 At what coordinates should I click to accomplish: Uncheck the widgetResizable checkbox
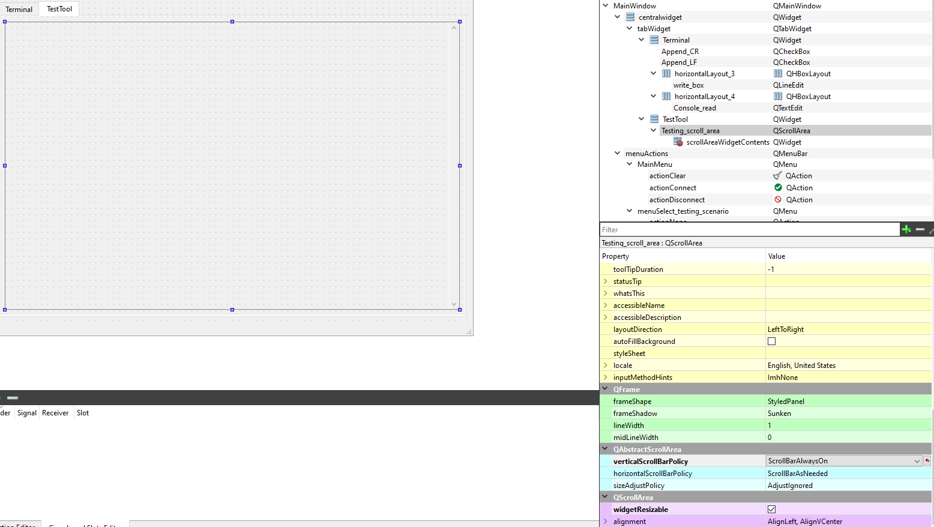tap(772, 510)
